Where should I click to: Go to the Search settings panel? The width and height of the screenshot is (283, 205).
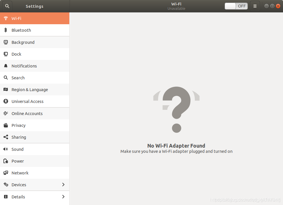coord(35,78)
